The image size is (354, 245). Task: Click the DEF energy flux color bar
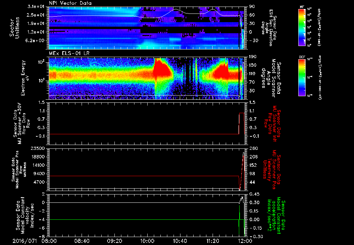[x=302, y=78]
